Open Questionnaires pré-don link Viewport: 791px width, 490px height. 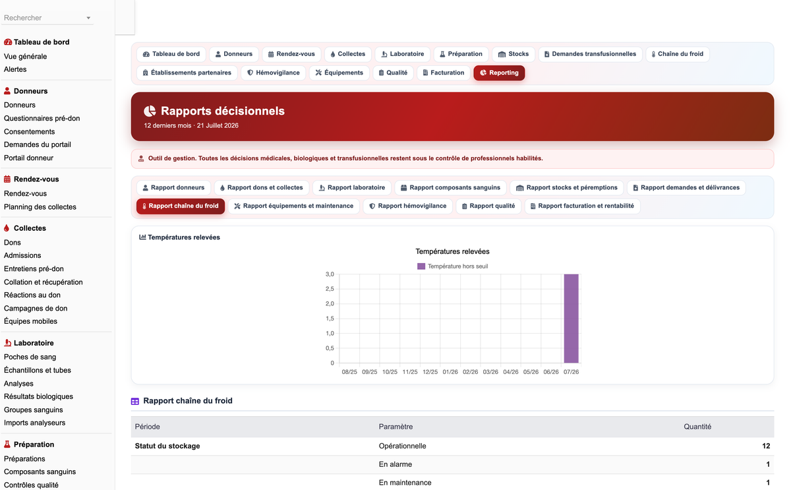42,119
